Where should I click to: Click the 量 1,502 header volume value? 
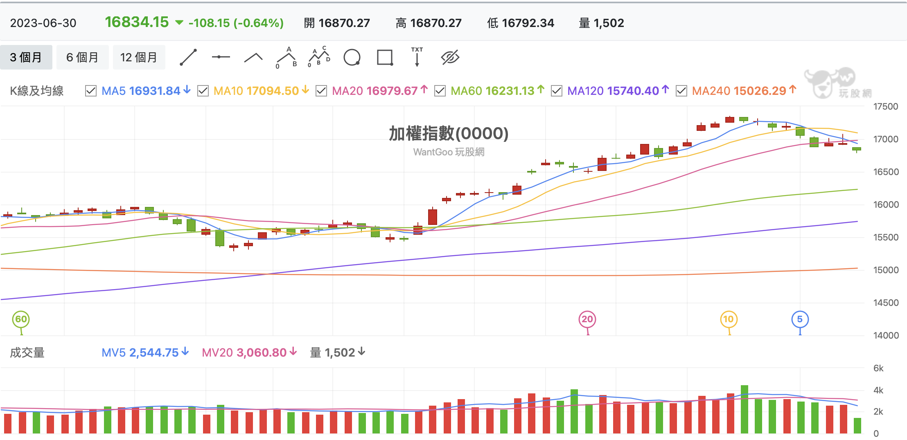[x=602, y=23]
